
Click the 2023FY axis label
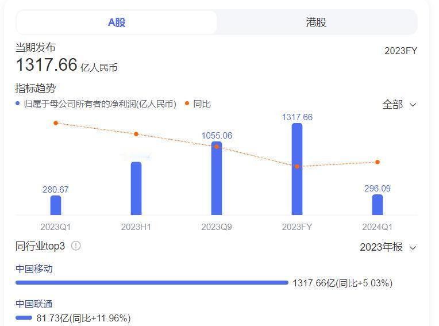coord(297,227)
